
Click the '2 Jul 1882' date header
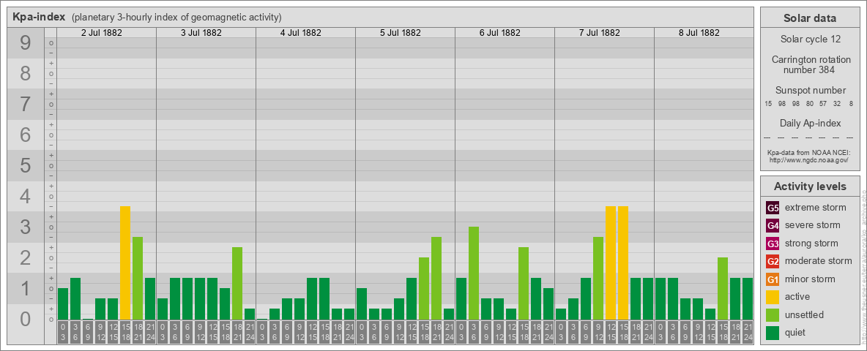pos(102,33)
